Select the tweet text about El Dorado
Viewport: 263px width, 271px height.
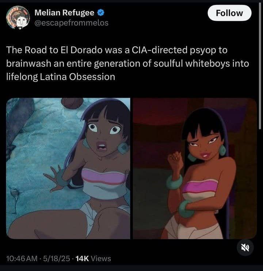coord(127,63)
